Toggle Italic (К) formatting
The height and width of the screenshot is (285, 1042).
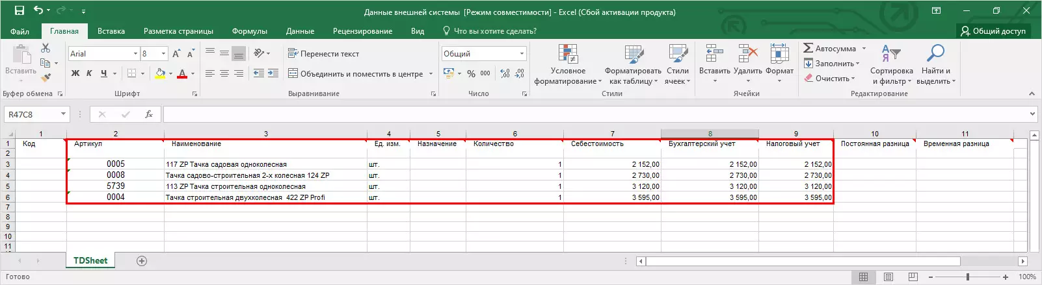(x=89, y=73)
